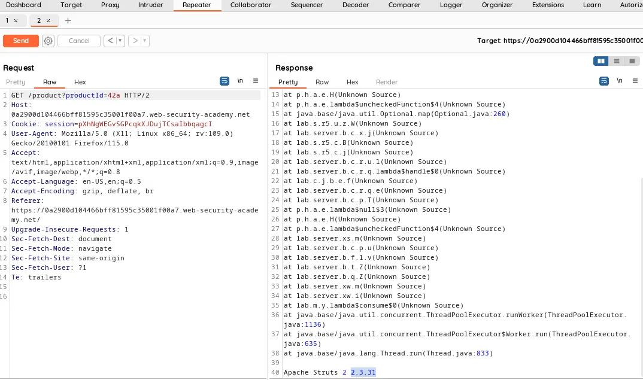
Task: Switch to the Organizer tab
Action: pyautogui.click(x=497, y=5)
